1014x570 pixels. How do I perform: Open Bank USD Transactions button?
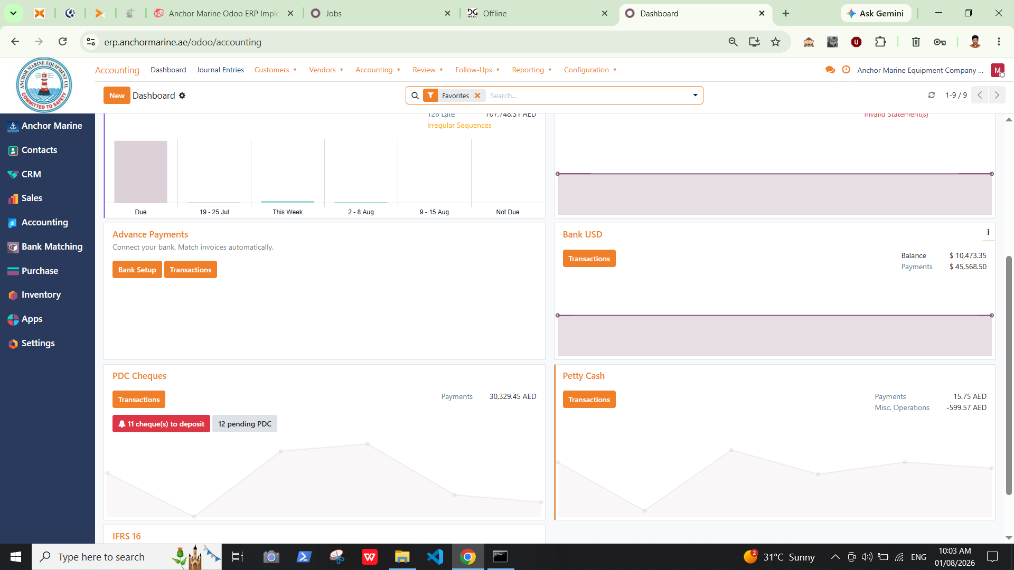point(589,259)
